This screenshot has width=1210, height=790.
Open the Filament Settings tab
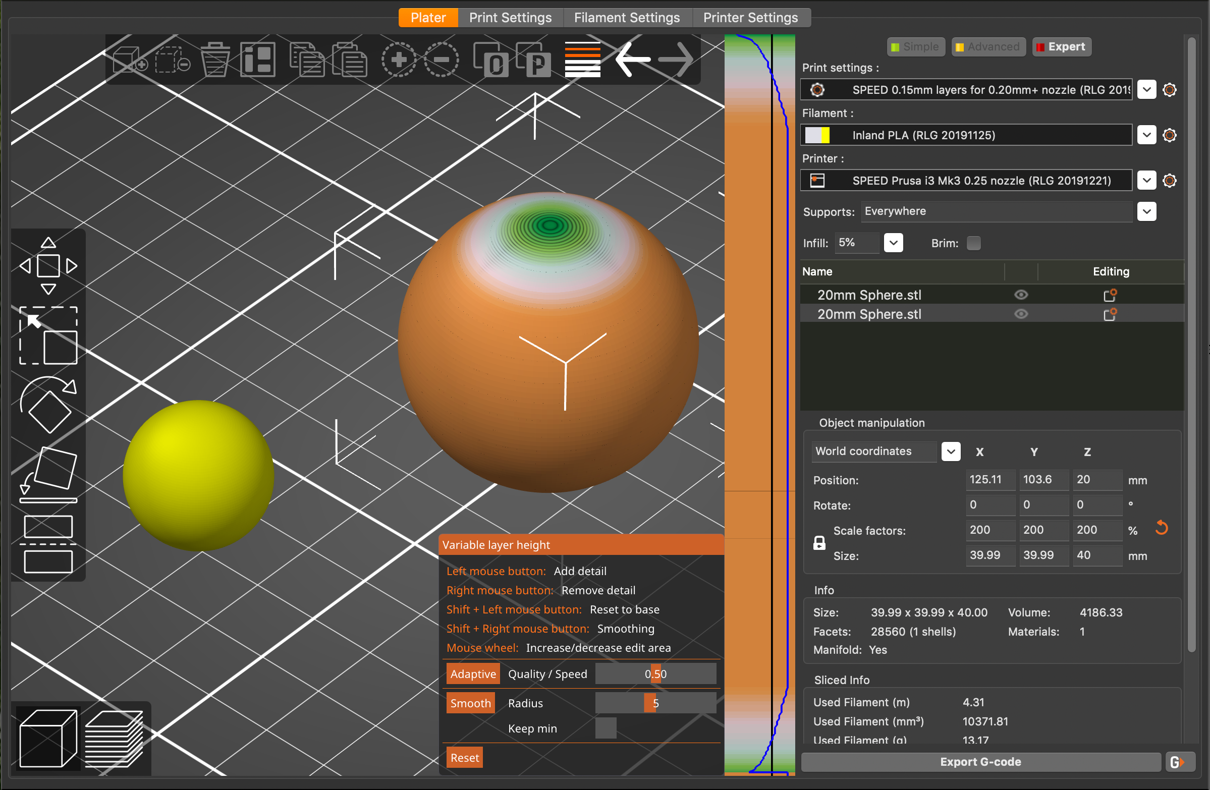click(x=627, y=18)
